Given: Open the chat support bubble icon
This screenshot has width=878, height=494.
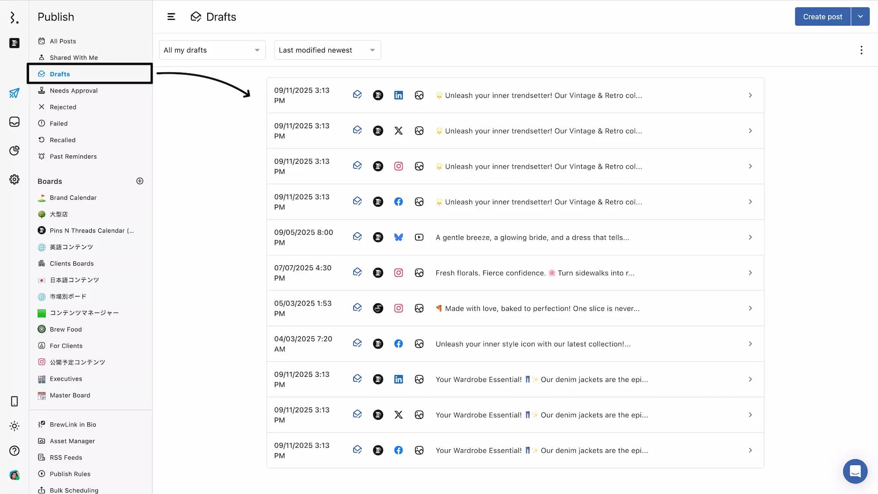Looking at the screenshot, I should [855, 471].
